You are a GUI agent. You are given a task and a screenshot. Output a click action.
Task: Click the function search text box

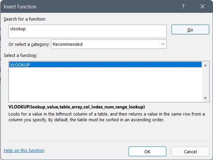pyautogui.click(x=88, y=31)
